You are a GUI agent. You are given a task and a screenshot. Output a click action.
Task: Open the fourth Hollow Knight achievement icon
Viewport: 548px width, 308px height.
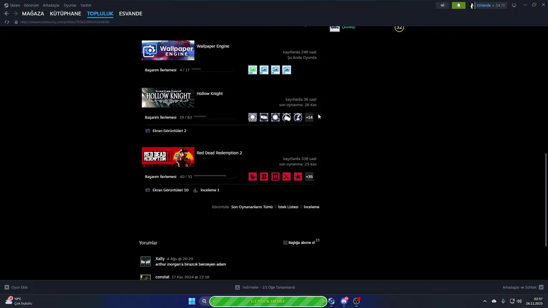(x=287, y=117)
